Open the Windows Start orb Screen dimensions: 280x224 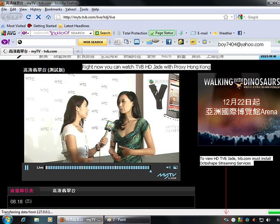pyautogui.click(x=7, y=220)
